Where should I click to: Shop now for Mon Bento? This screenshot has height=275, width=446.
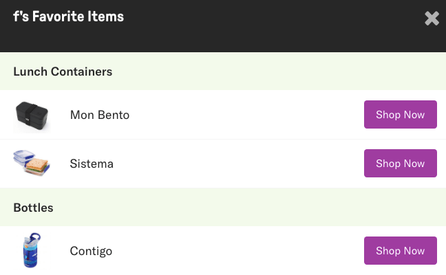(400, 115)
